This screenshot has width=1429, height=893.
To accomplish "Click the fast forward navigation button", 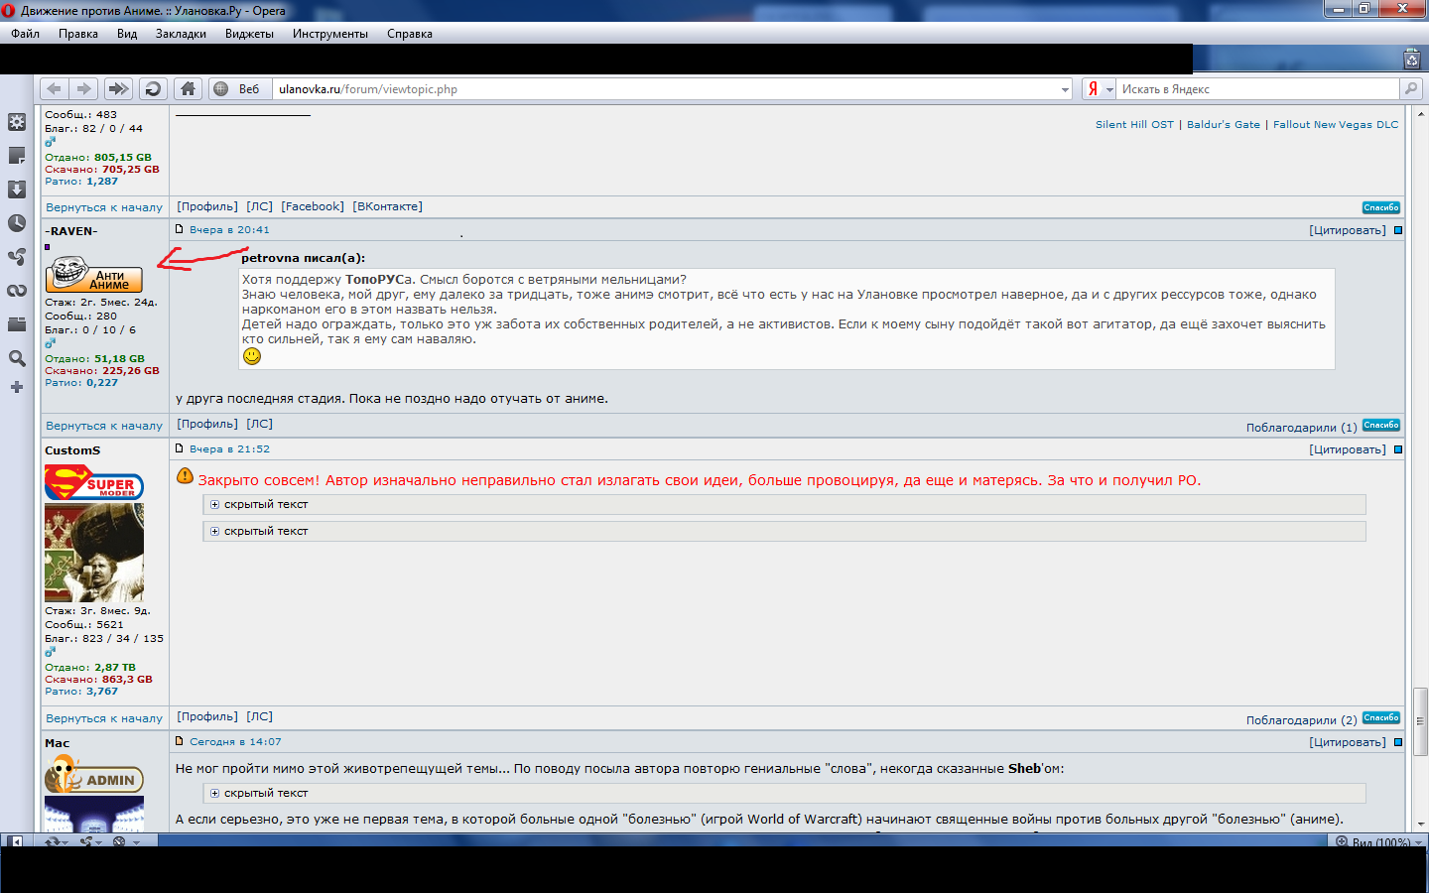I will [x=118, y=89].
